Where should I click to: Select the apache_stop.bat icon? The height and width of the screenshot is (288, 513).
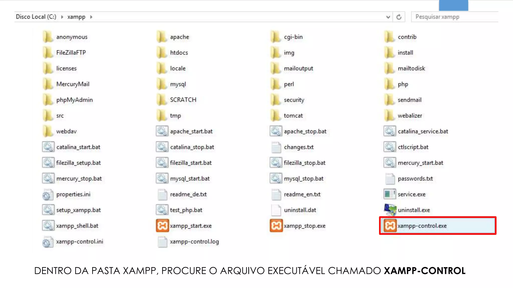click(x=276, y=131)
